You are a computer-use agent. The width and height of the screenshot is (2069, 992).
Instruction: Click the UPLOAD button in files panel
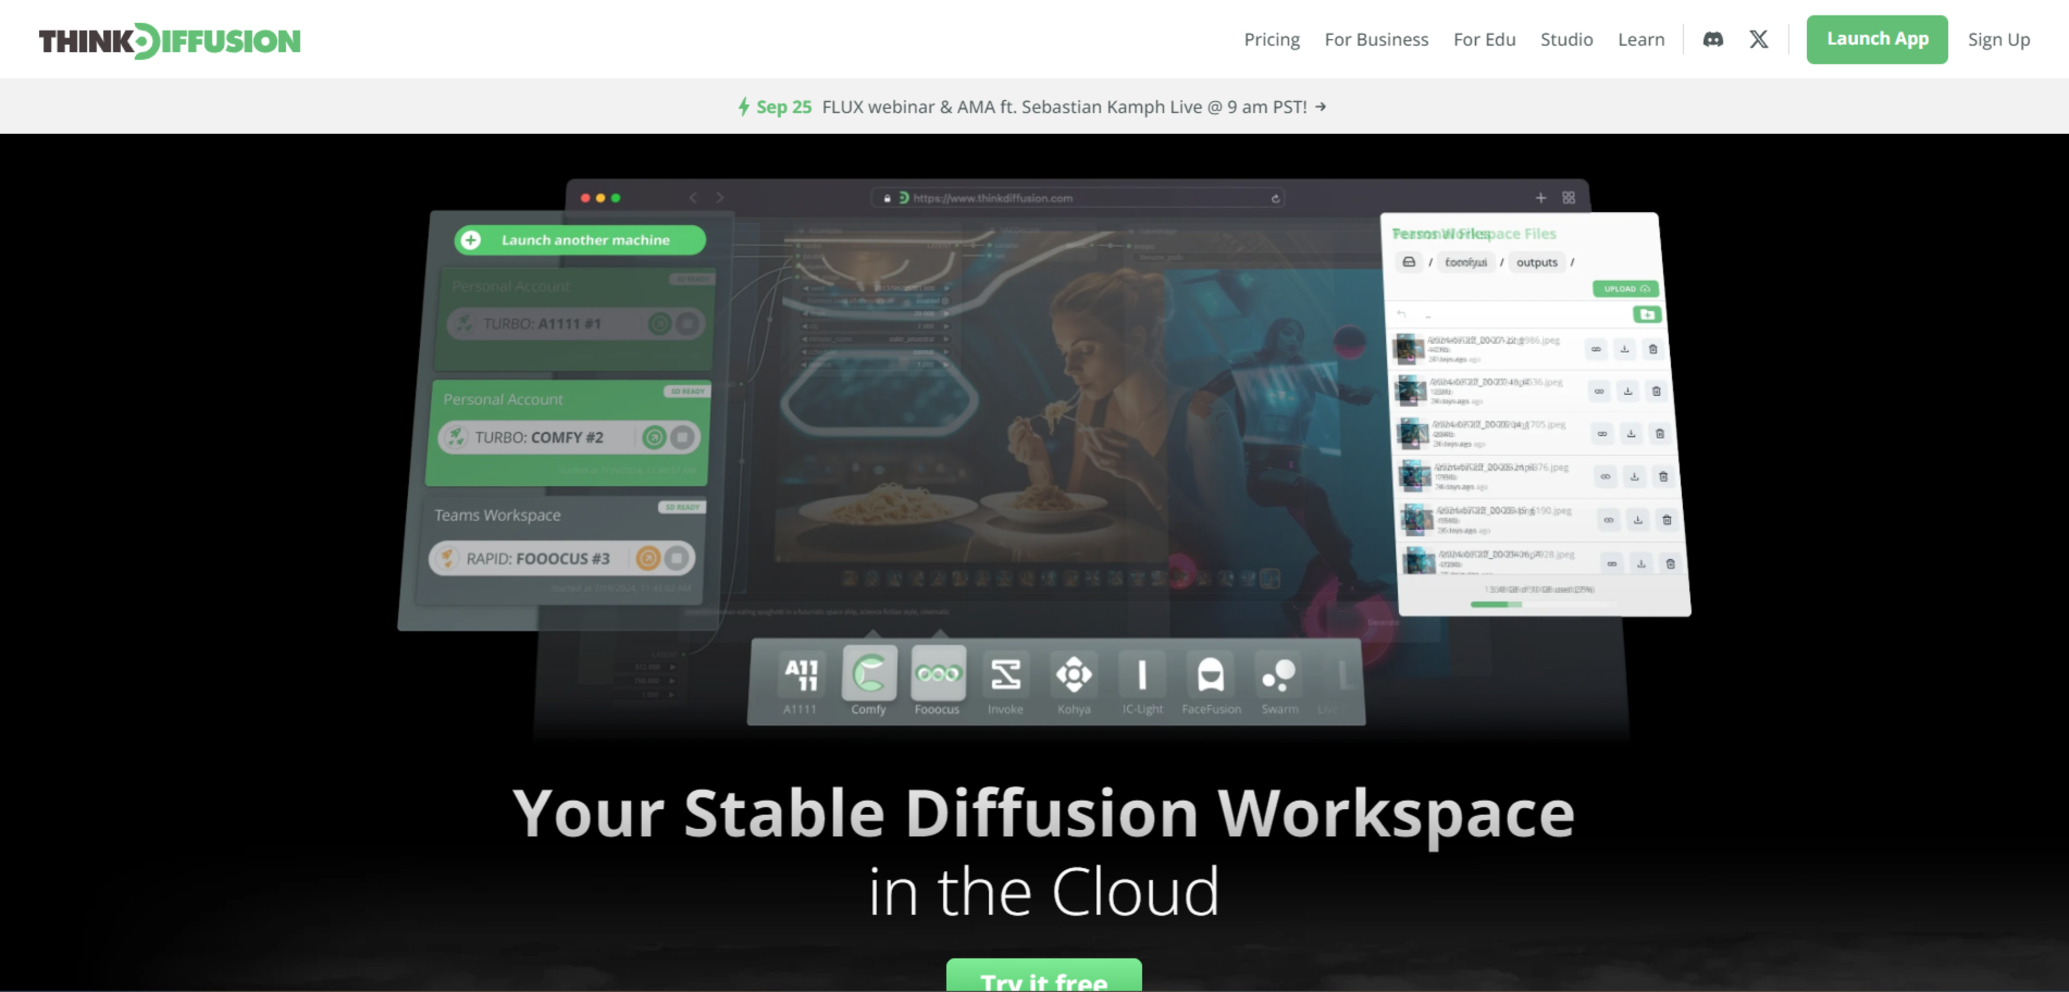(x=1626, y=288)
